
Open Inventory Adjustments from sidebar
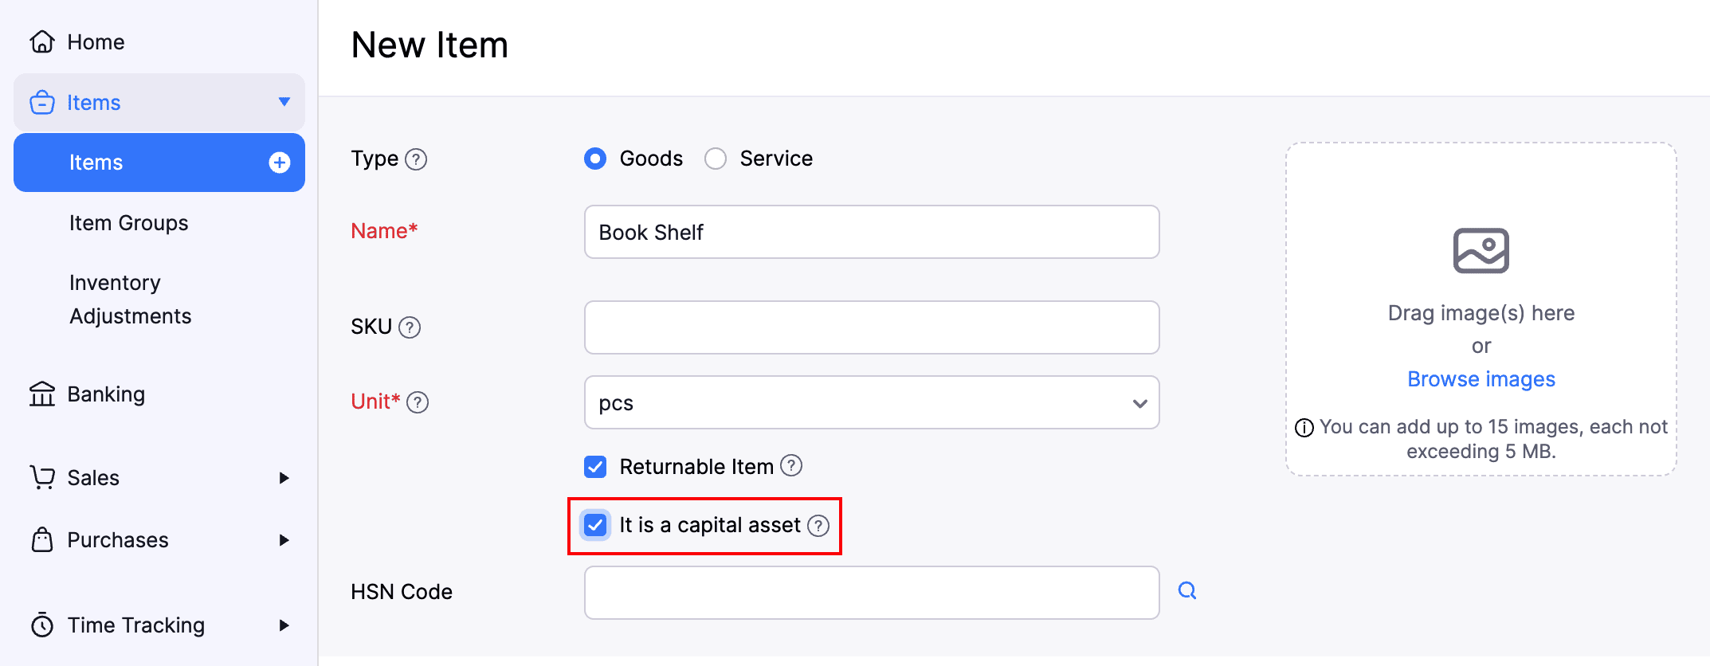pos(130,299)
